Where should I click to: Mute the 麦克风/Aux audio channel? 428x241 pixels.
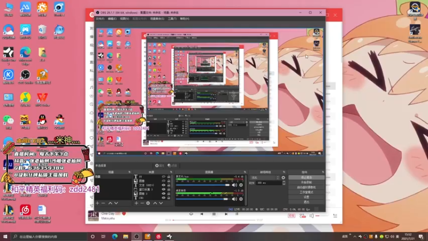234,185
